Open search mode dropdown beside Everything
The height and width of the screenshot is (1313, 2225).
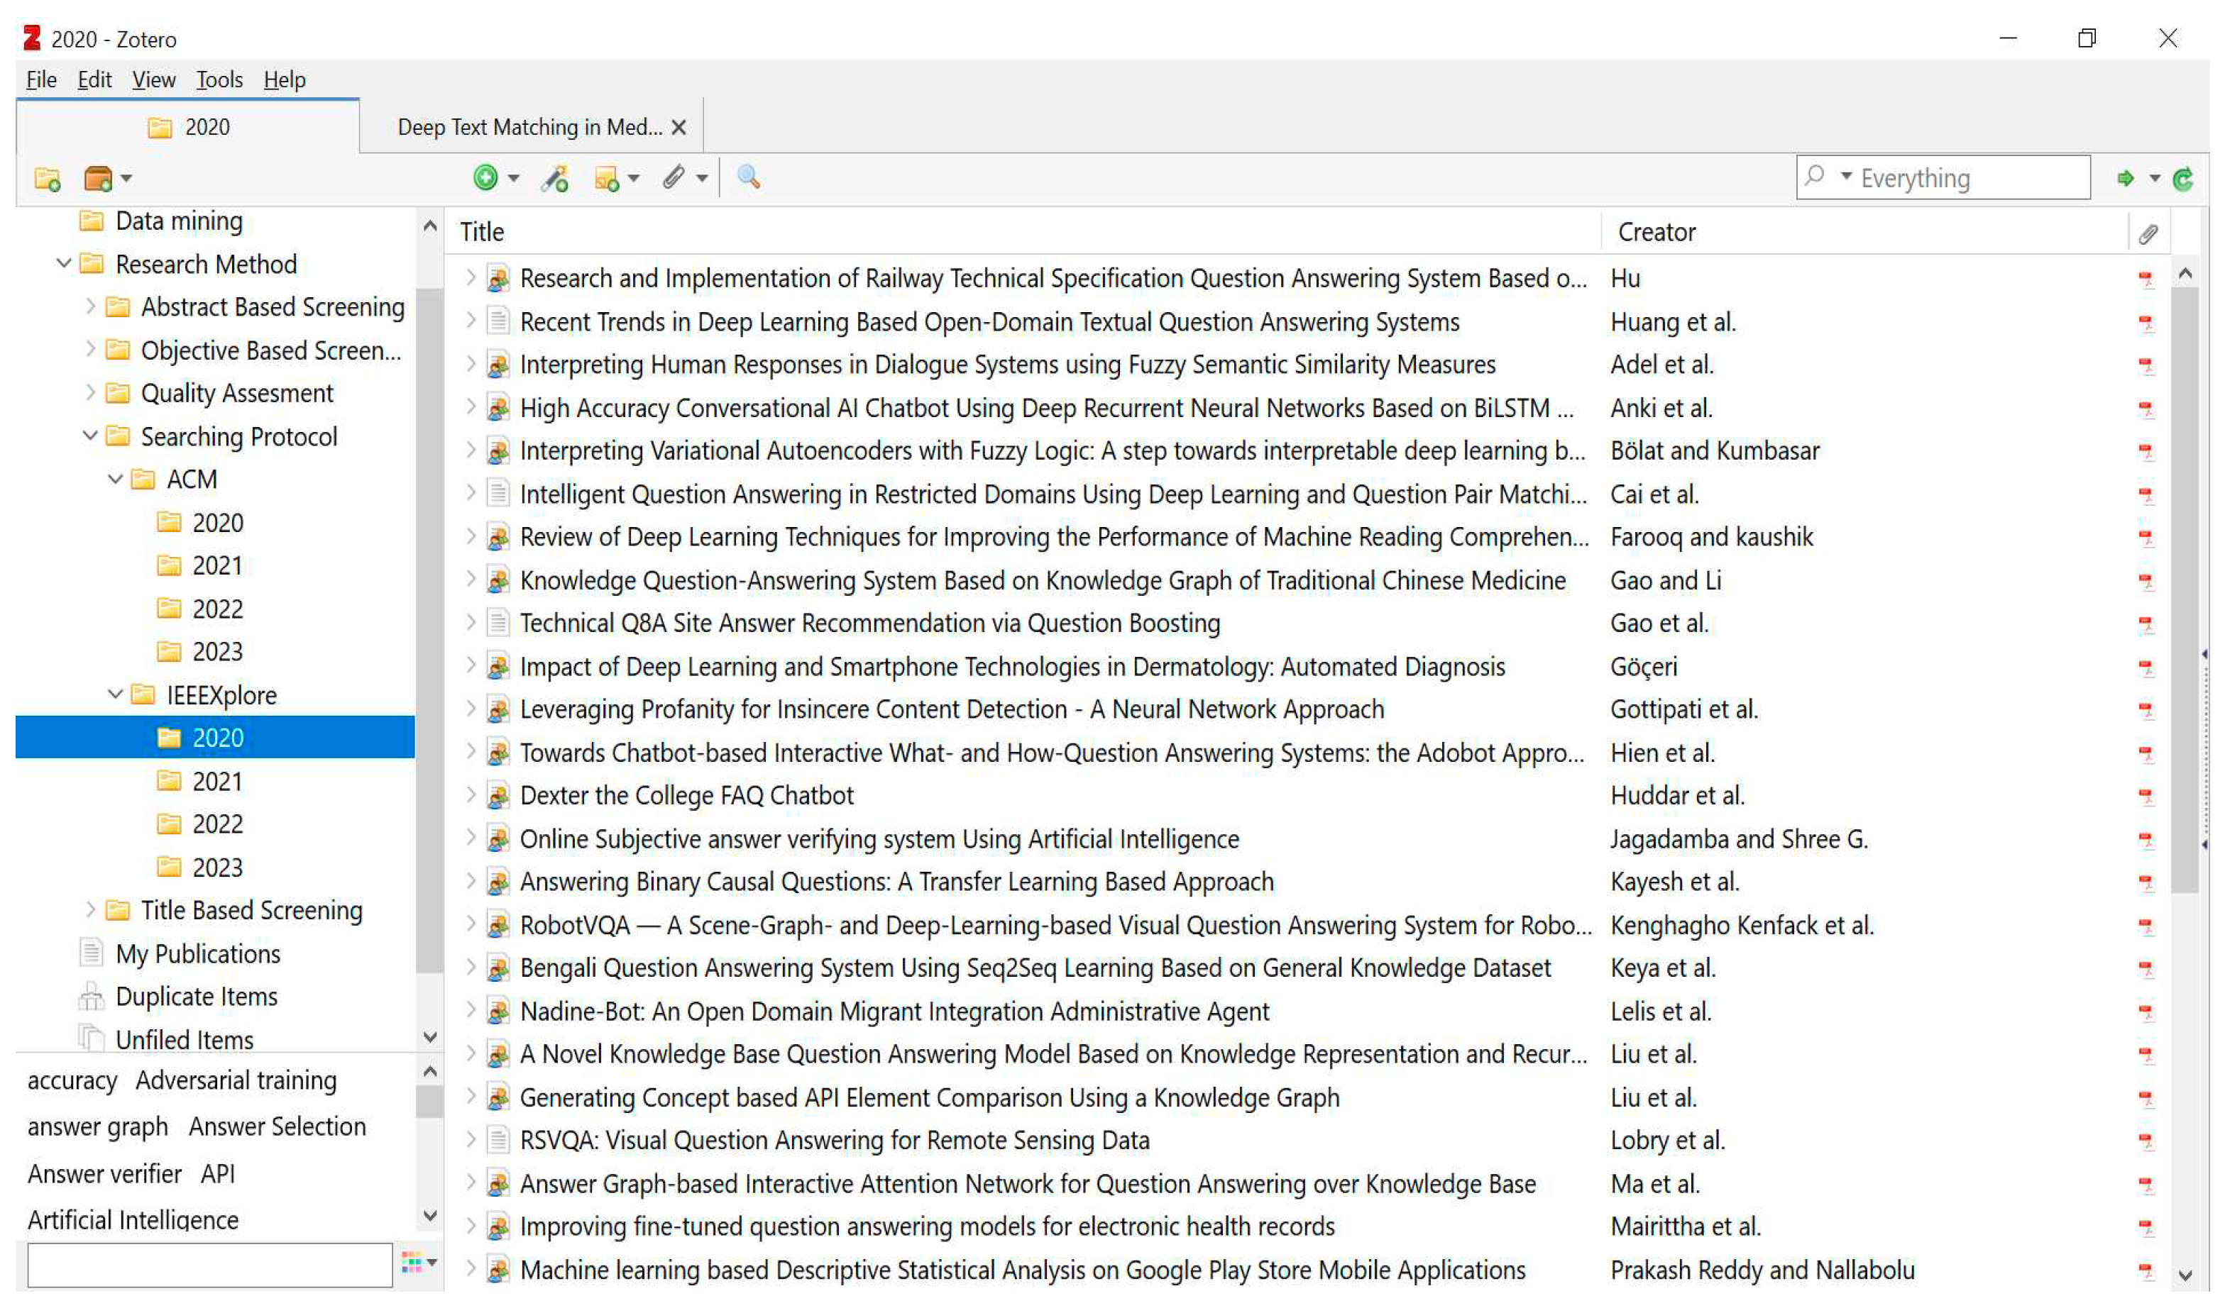(x=1846, y=177)
